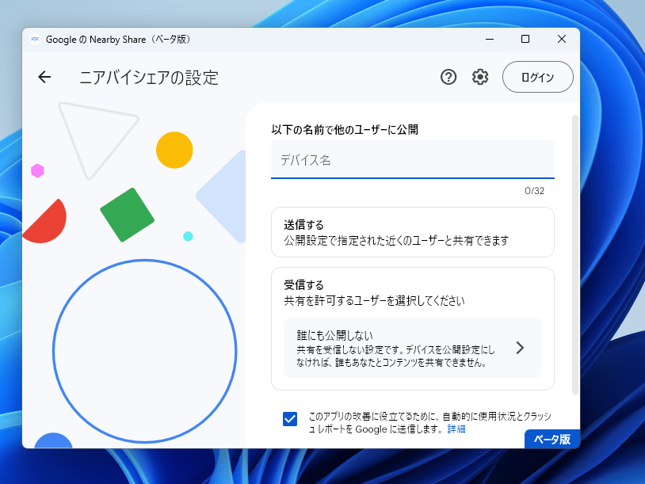Open settings via the gear icon
This screenshot has height=484, width=645.
[x=480, y=77]
